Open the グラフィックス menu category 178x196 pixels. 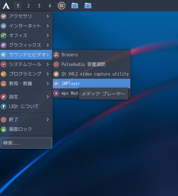point(26,45)
